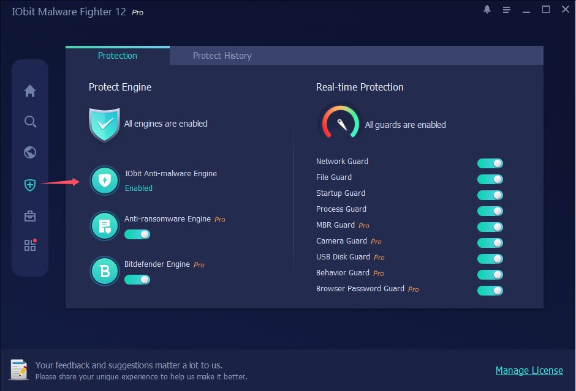Click the Protect Engine heading

point(119,88)
